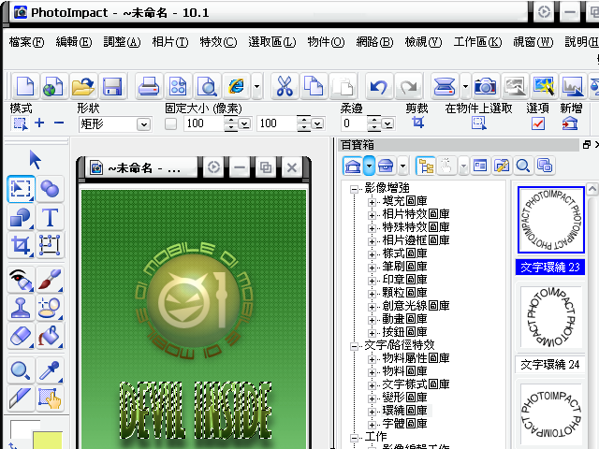The image size is (599, 449).
Task: Click the yellow background color swatch
Action: (x=48, y=441)
